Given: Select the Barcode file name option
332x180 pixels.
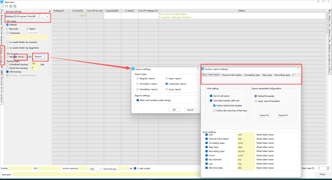Looking at the screenshot, I should pos(7,29).
